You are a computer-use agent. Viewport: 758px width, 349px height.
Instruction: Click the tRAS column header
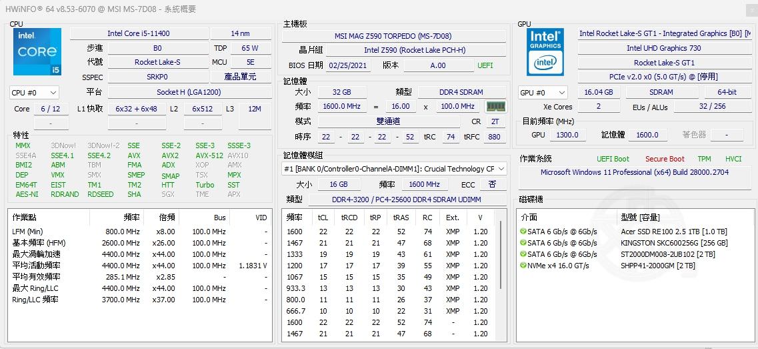point(401,218)
